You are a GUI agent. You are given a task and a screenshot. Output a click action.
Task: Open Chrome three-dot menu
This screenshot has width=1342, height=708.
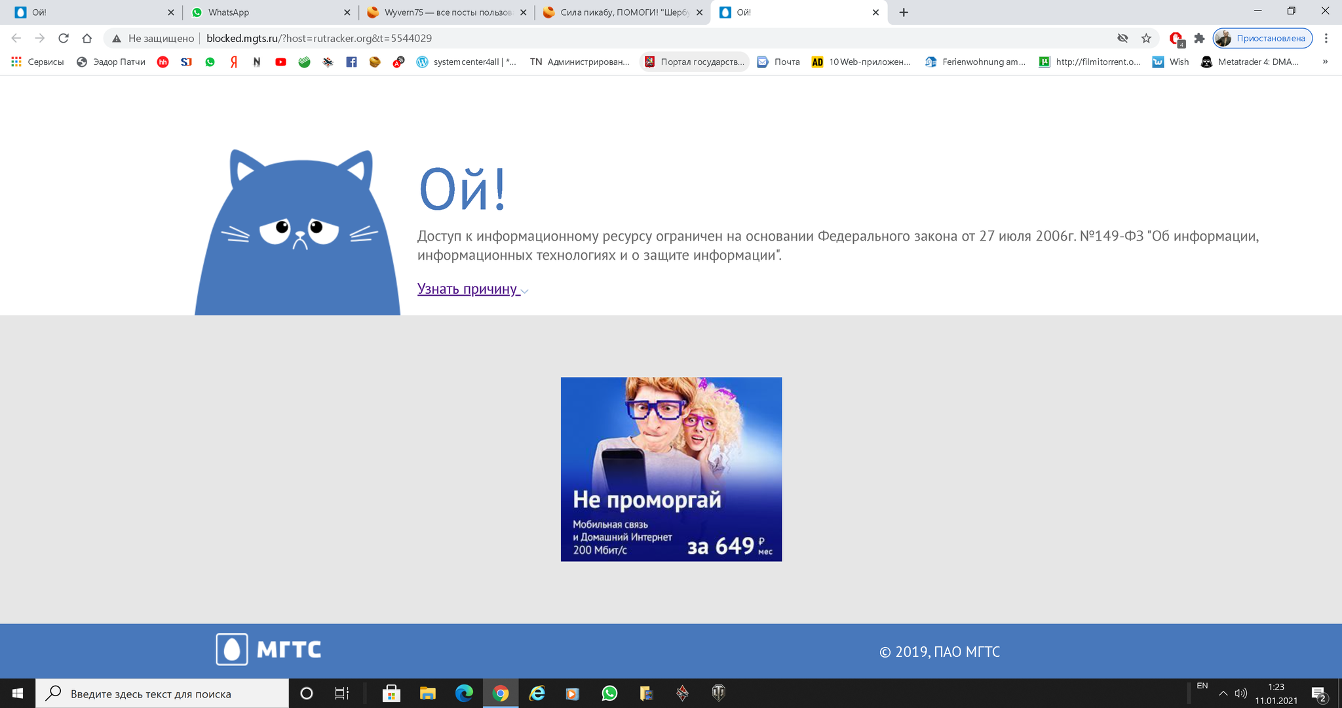click(1326, 38)
